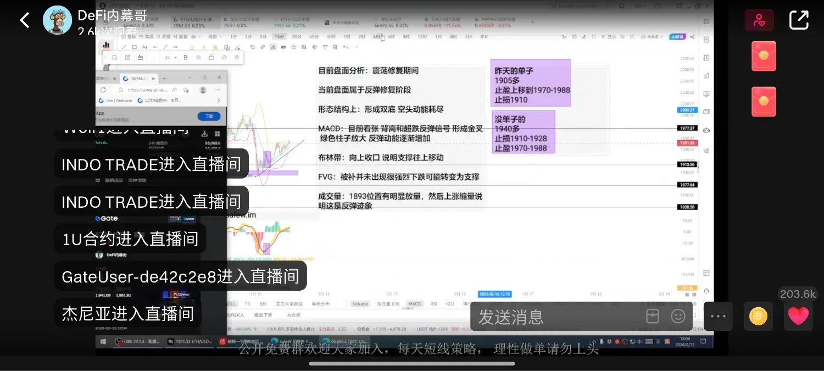
Task: Focus the 发送消息 message input
Action: (x=555, y=317)
